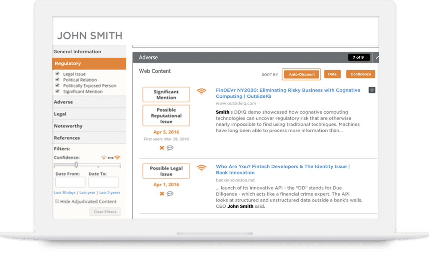Open comment bubble under Apr 1, 2016 result
This screenshot has width=429, height=253.
170,193
